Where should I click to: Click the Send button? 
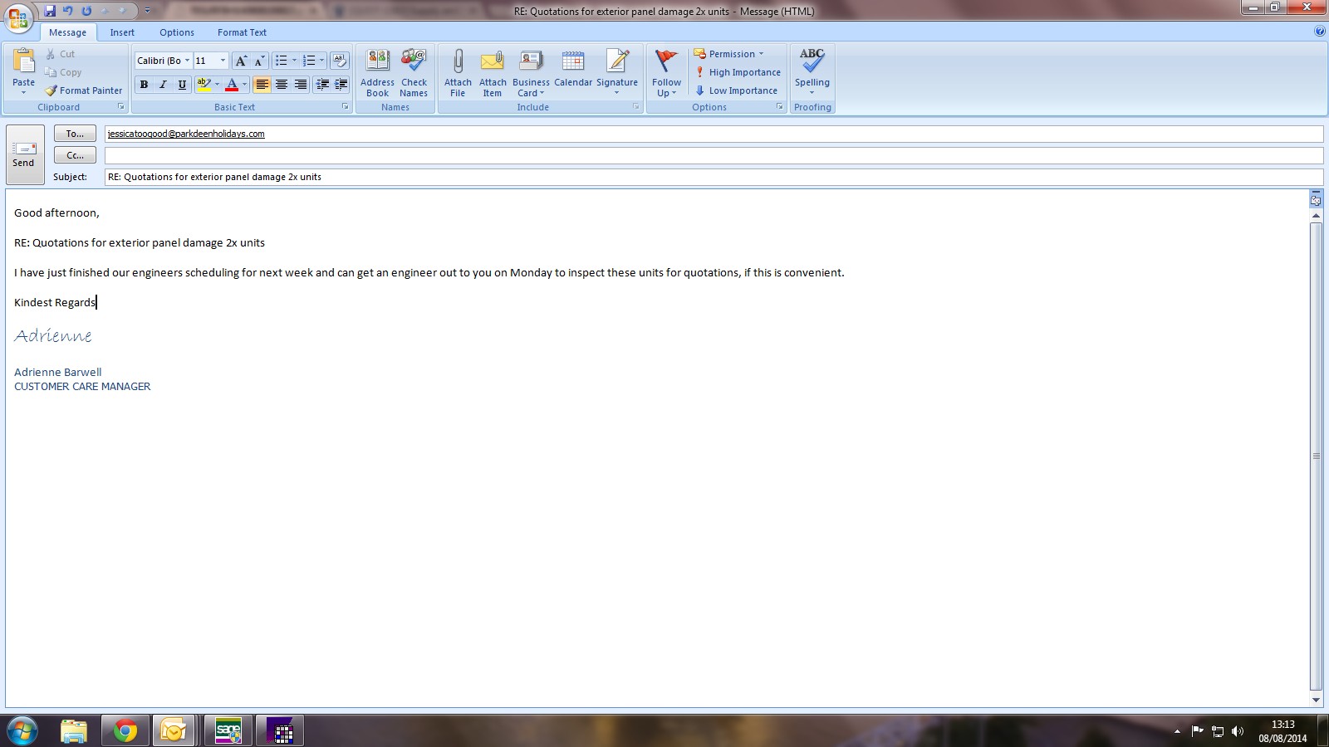click(24, 154)
